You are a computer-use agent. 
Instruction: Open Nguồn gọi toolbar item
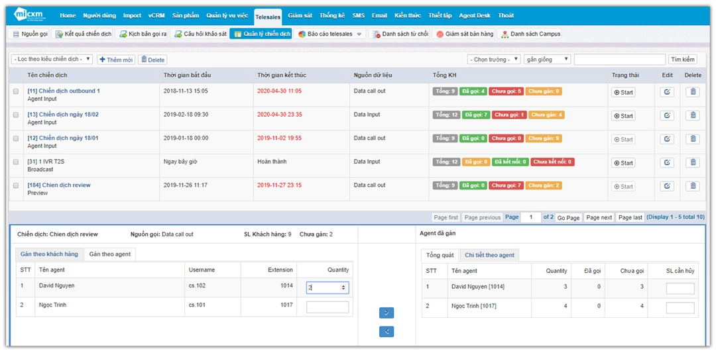point(29,34)
